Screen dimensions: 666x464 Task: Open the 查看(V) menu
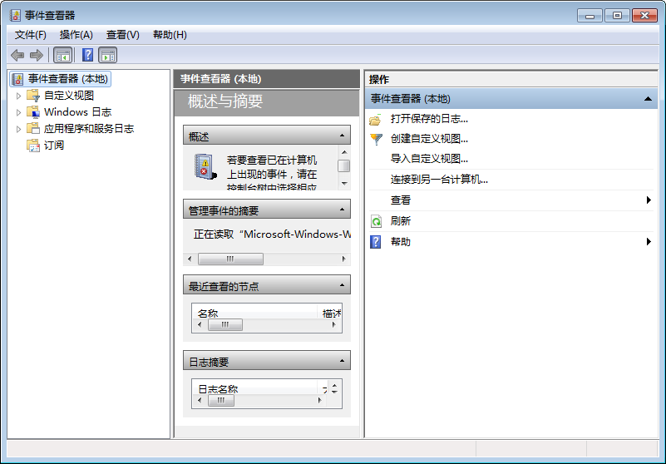click(122, 35)
